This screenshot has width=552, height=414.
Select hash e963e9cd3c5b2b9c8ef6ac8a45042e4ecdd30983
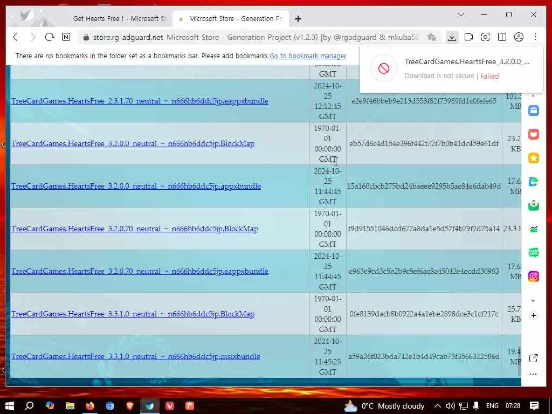pyautogui.click(x=424, y=272)
